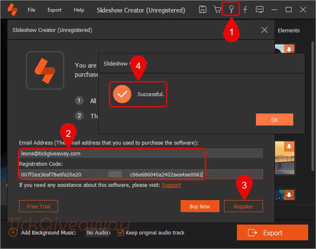Download the starry night element arrow
The height and width of the screenshot is (249, 316).
click(x=289, y=195)
